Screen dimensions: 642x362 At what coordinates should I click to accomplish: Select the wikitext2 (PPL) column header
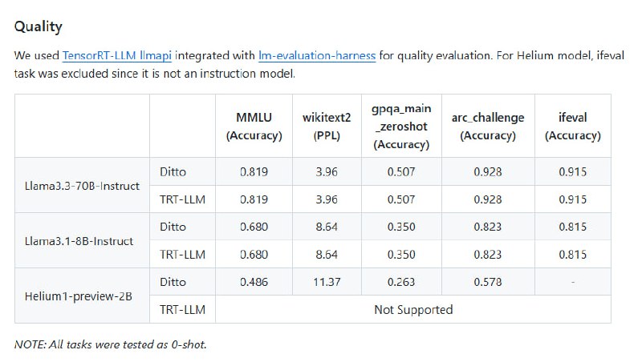point(327,126)
